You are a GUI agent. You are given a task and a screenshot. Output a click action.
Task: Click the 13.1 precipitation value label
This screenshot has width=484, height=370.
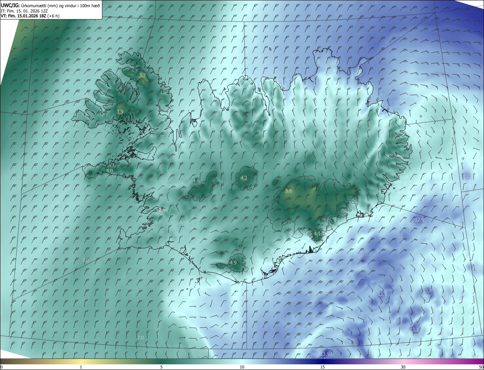click(x=414, y=330)
